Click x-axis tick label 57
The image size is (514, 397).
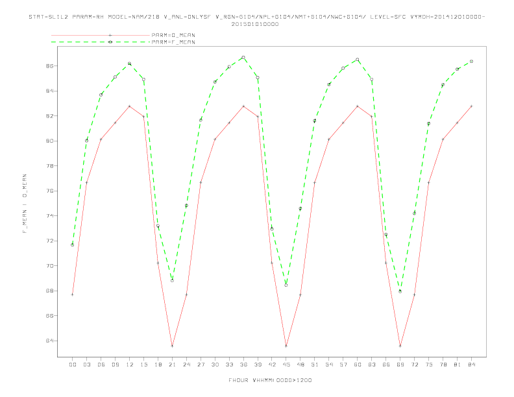tap(343, 365)
